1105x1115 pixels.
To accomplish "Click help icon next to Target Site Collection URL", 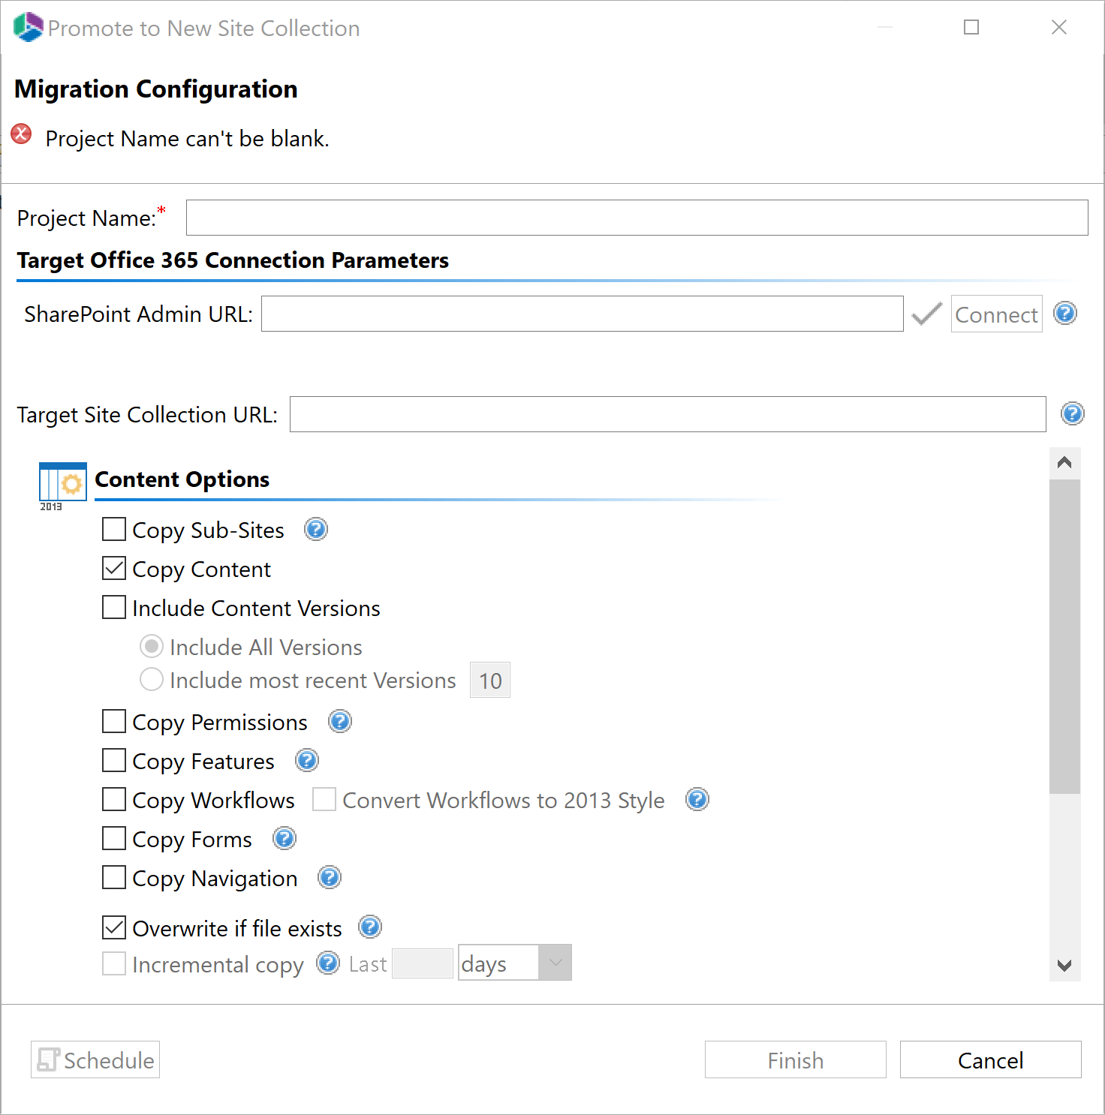I will click(1072, 413).
